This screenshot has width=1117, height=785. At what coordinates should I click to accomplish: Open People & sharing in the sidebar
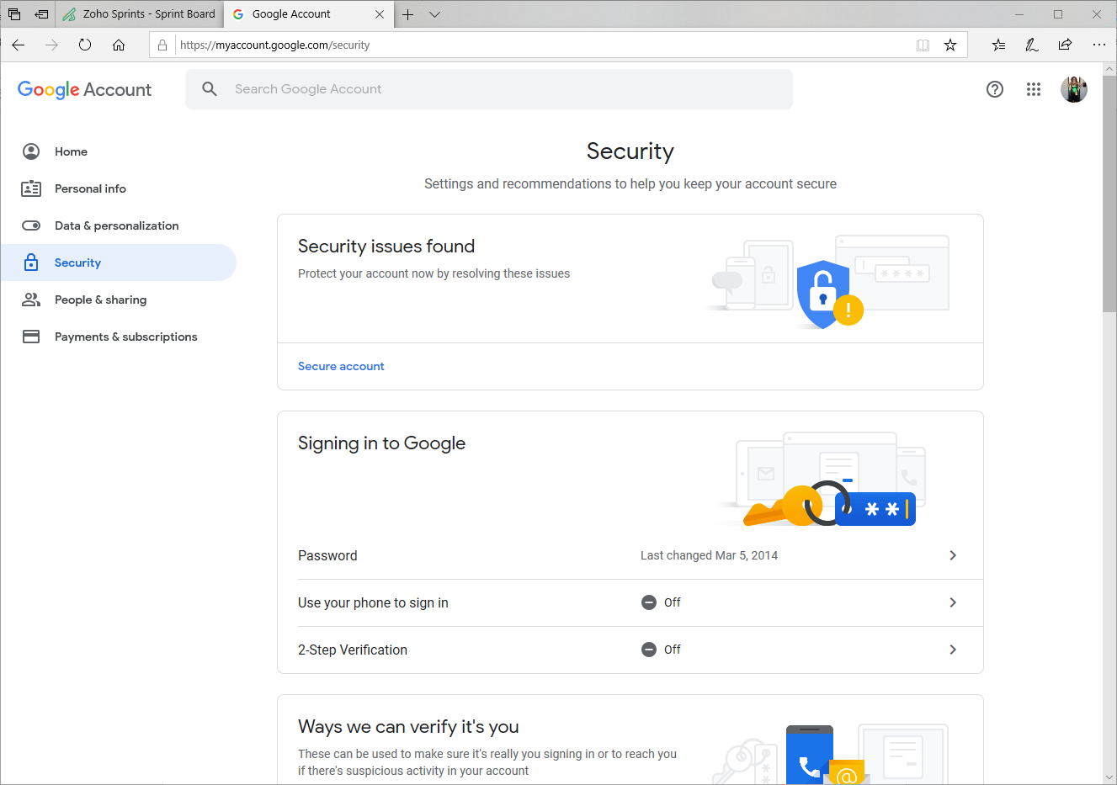tap(119, 300)
